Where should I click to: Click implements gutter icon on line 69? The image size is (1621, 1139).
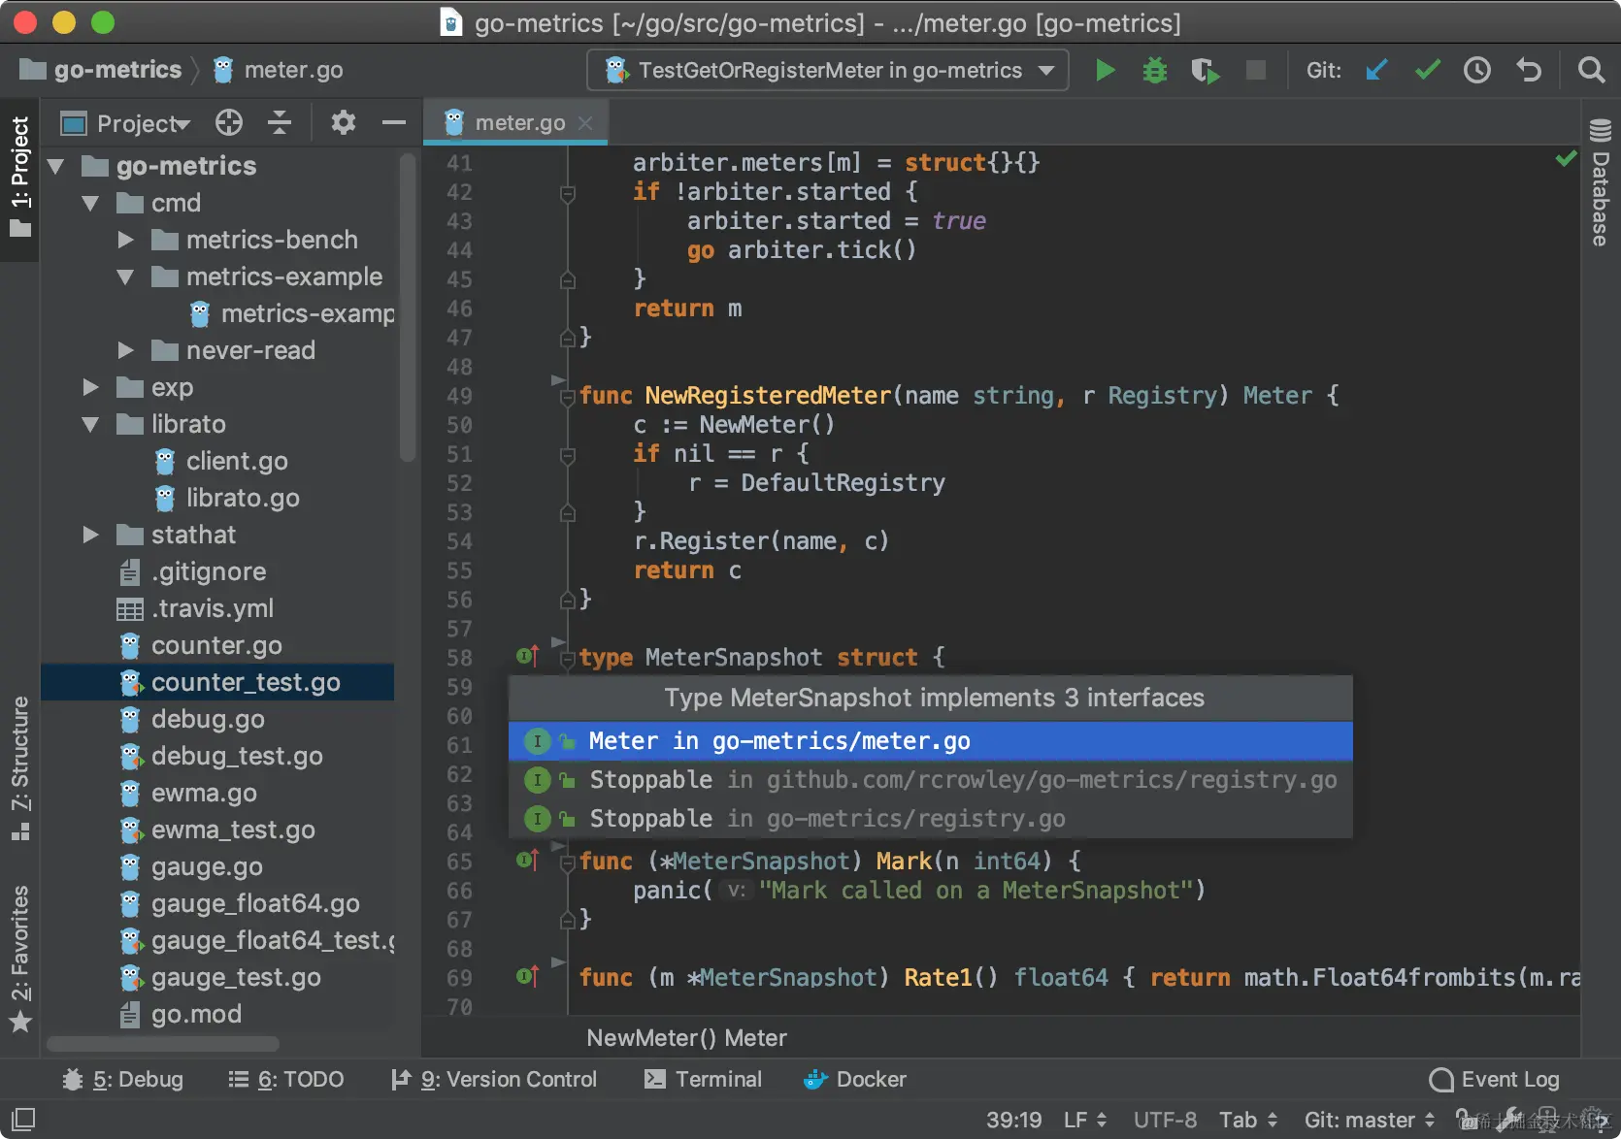(x=527, y=977)
